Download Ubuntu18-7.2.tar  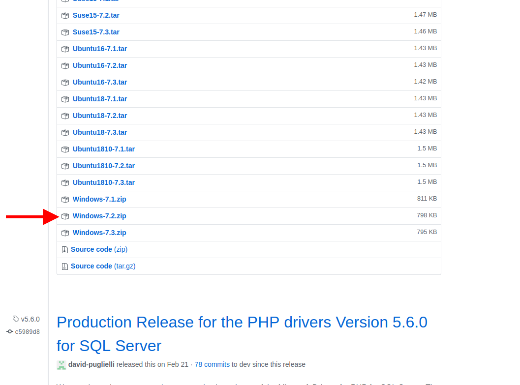(100, 116)
